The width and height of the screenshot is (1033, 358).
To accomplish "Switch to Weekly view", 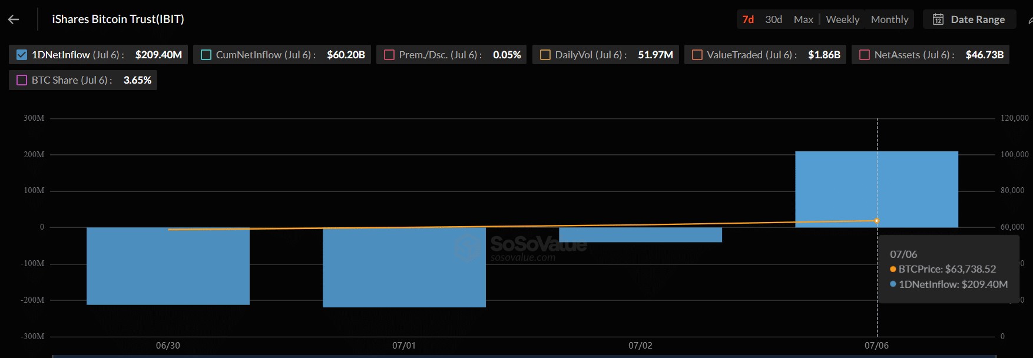I will [x=843, y=19].
